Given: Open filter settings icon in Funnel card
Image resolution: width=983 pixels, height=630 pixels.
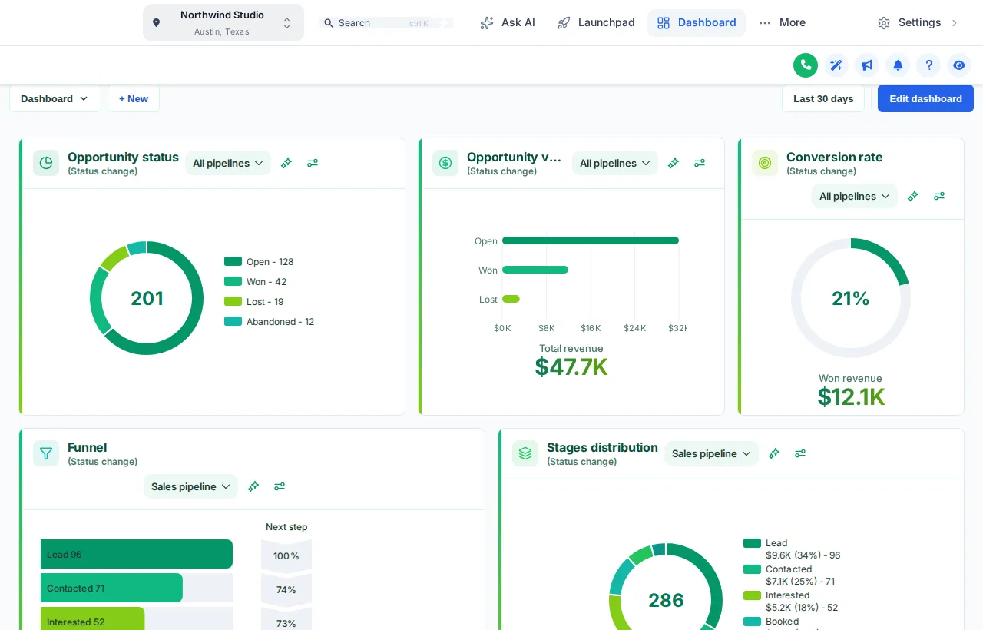Looking at the screenshot, I should click(280, 486).
